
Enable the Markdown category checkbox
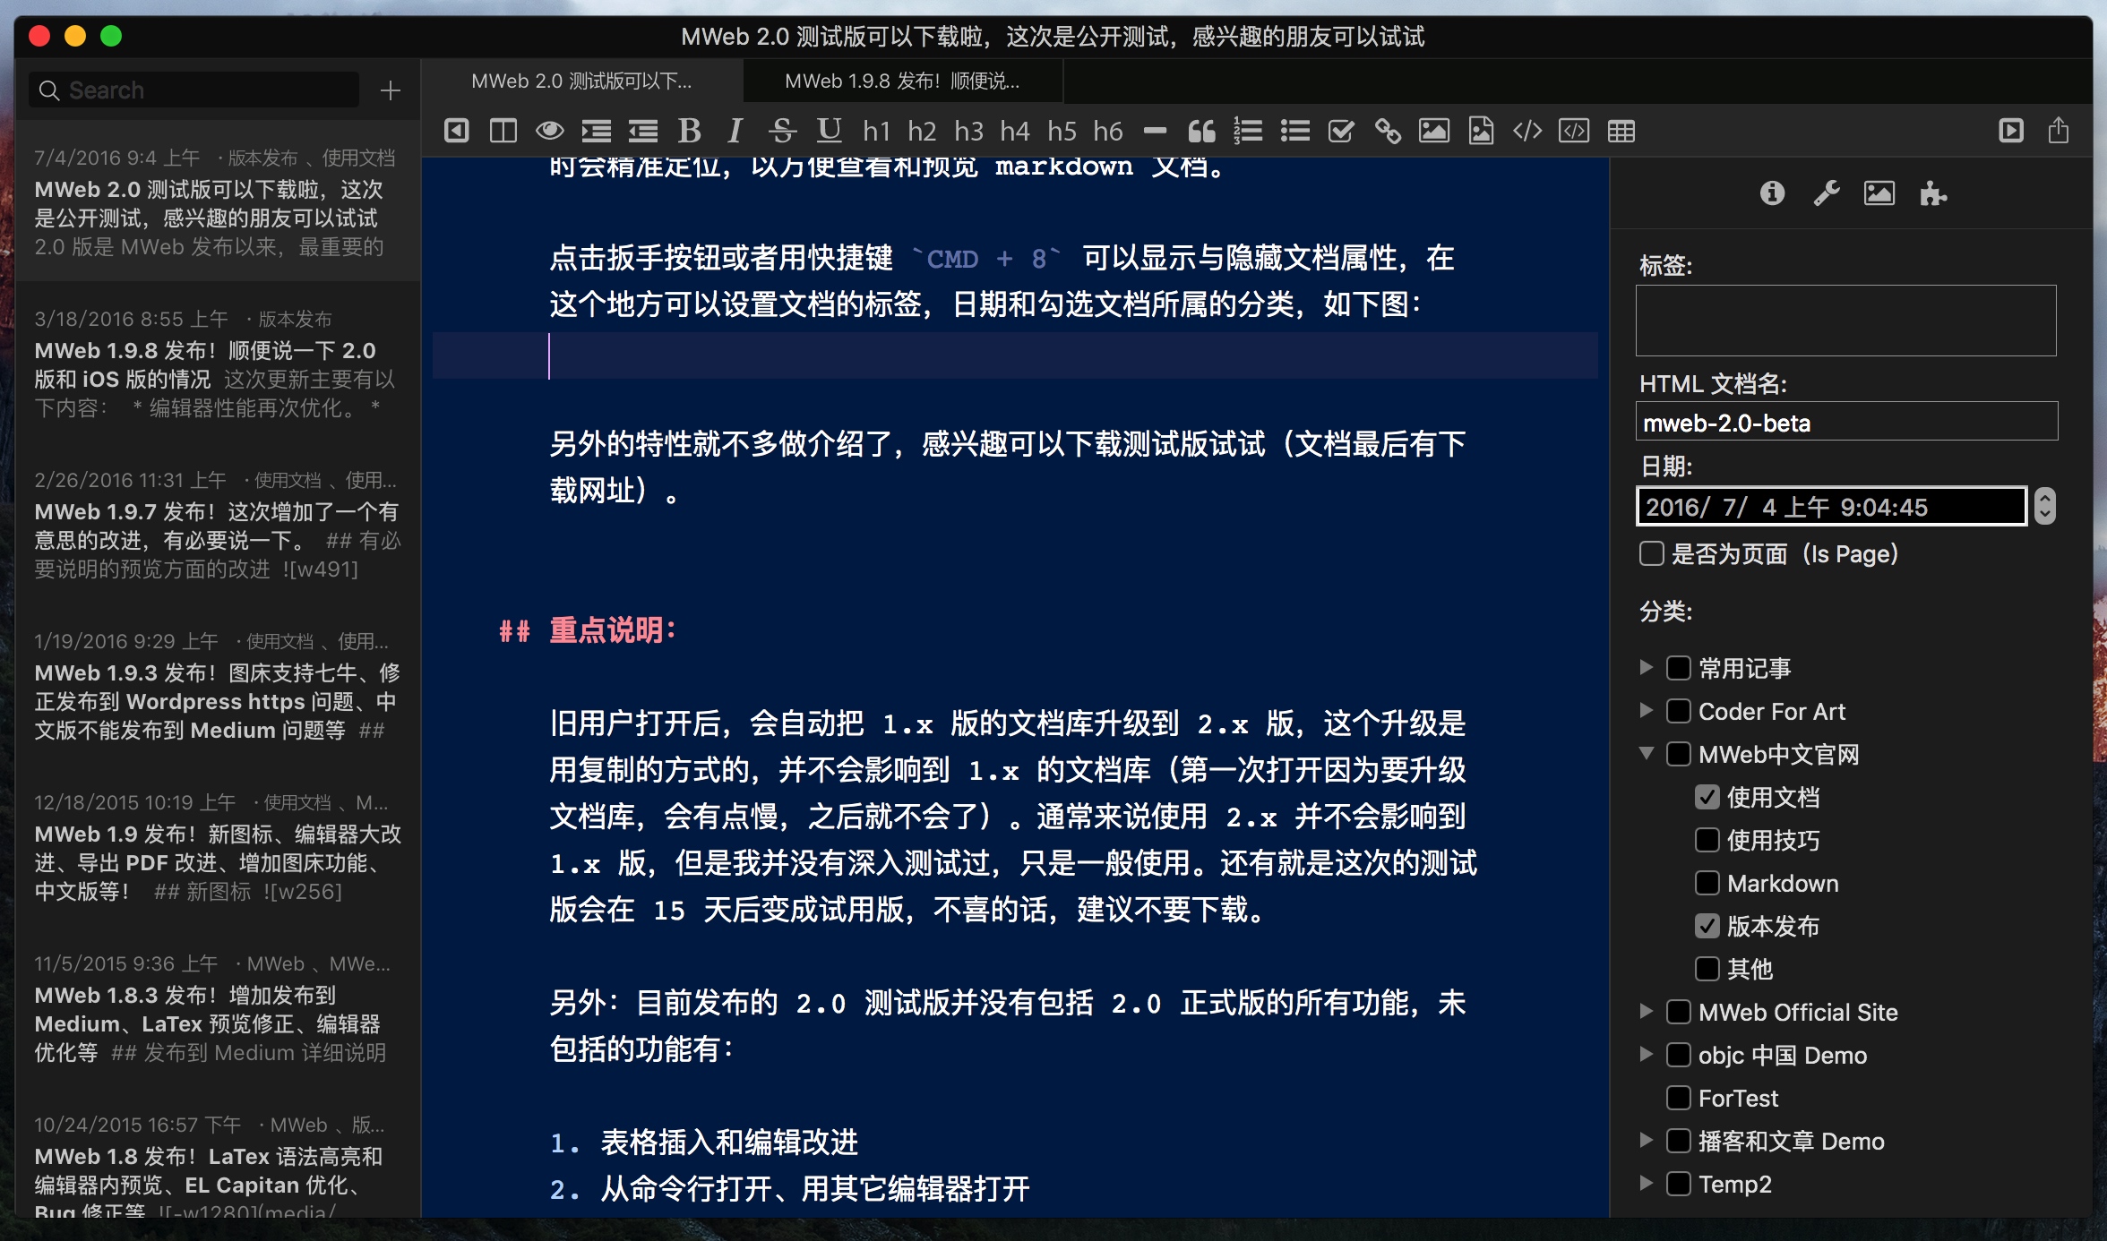pos(1707,884)
